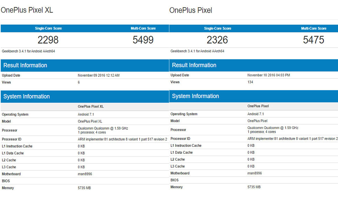Click Geekbench 3.4.1 text under score 2298
The height and width of the screenshot is (201, 338).
28,51
